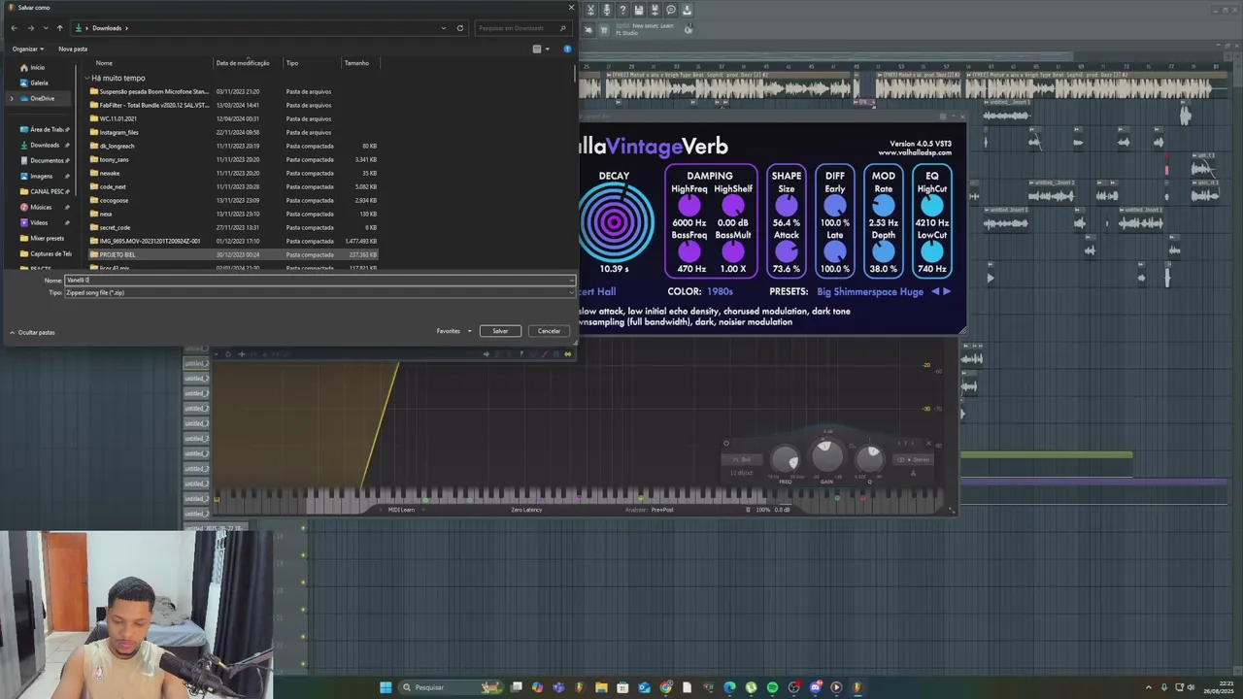The image size is (1243, 699).
Task: Select the cocogoose file row
Action: (x=233, y=200)
